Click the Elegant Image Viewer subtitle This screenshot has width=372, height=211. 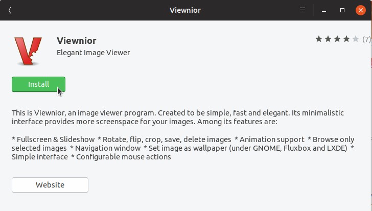pyautogui.click(x=93, y=53)
